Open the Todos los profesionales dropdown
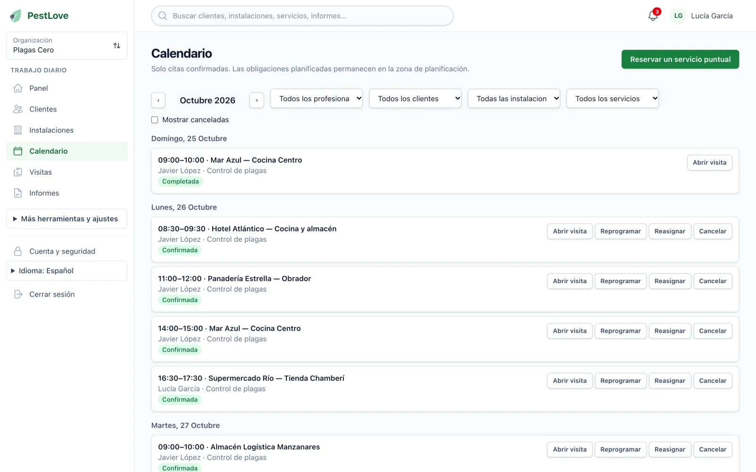This screenshot has width=756, height=472. pyautogui.click(x=317, y=99)
